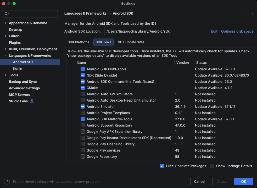
Task: Open Advanced Settings
Action: click(24, 88)
